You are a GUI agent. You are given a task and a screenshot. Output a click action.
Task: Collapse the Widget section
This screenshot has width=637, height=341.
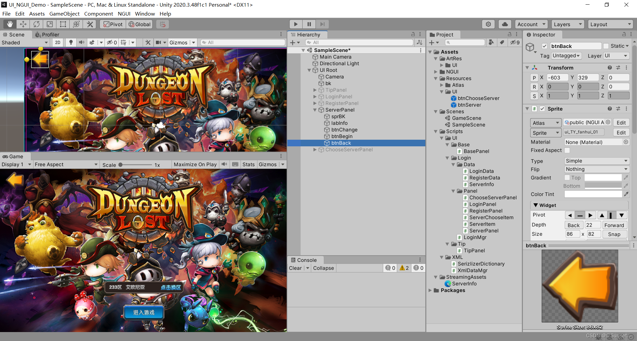pyautogui.click(x=535, y=205)
